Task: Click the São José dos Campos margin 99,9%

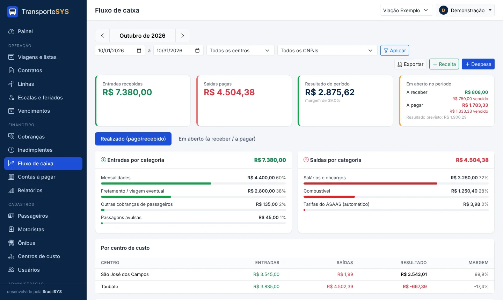Action: point(481,275)
